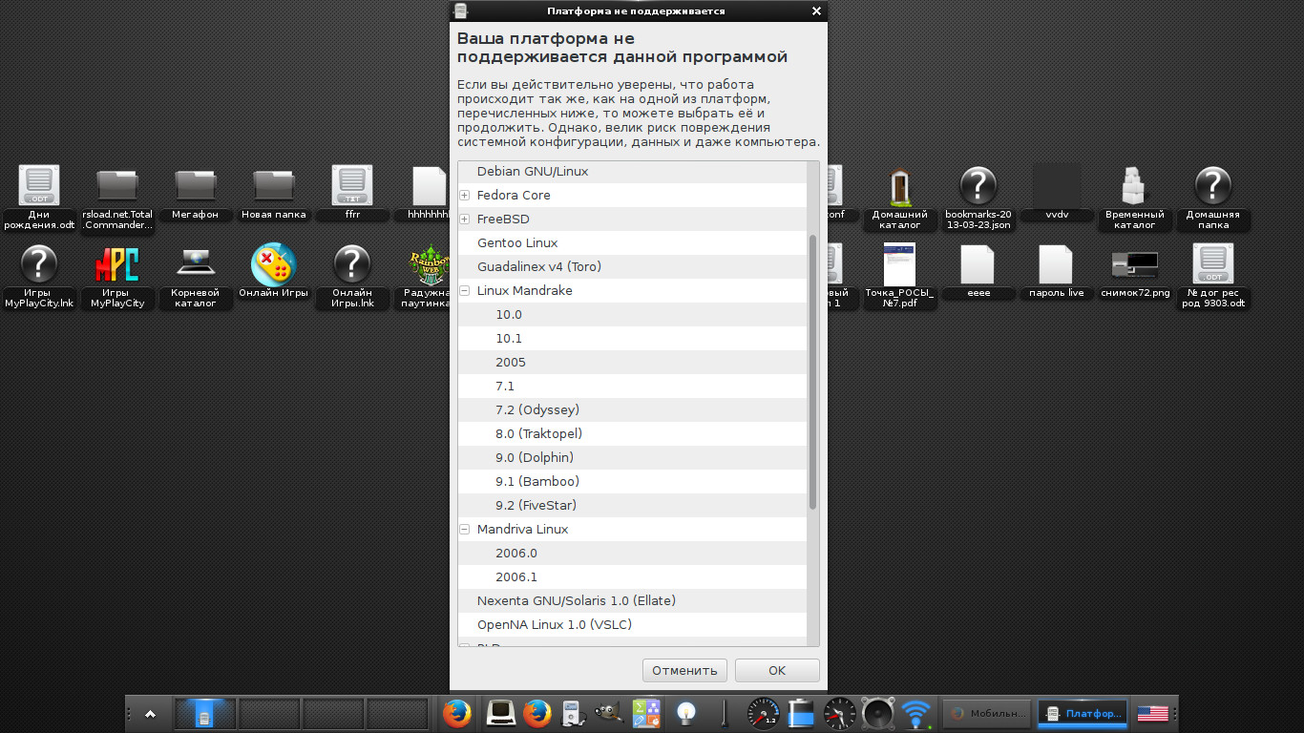The image size is (1304, 733).
Task: Activate the Платфор... taskbar window
Action: click(1083, 713)
